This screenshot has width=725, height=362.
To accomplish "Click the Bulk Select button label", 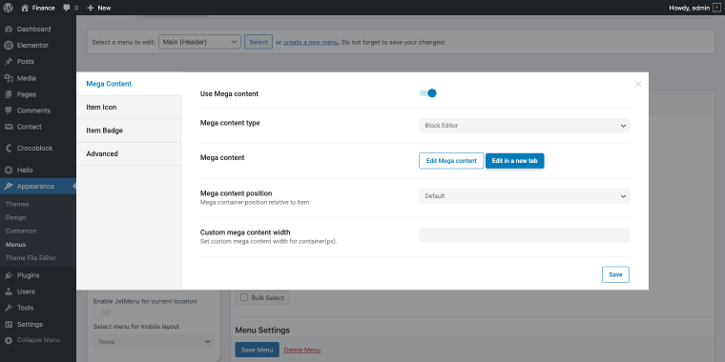I will 268,298.
